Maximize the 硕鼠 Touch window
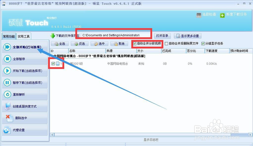 [244, 4]
